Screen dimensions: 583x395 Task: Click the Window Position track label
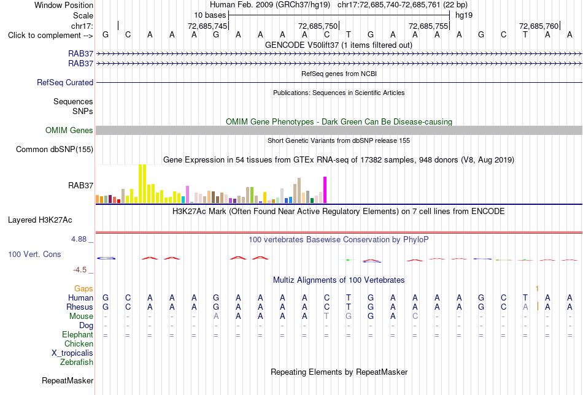pyautogui.click(x=64, y=5)
